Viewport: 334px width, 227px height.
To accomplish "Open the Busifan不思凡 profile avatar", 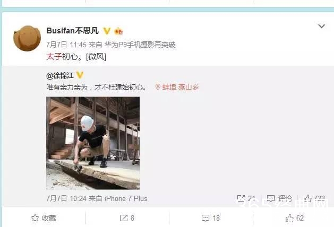I will click(27, 38).
